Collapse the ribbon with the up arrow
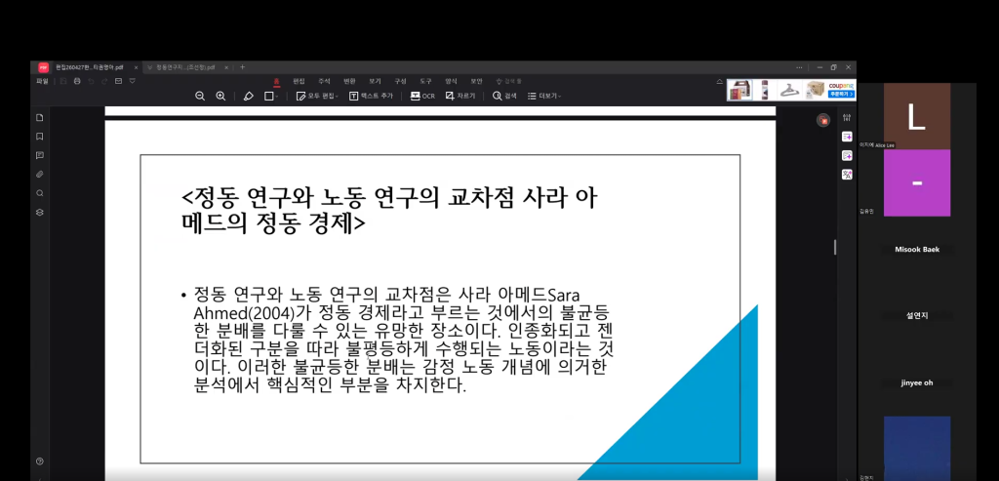Screen dimensions: 999x481 (x=719, y=82)
